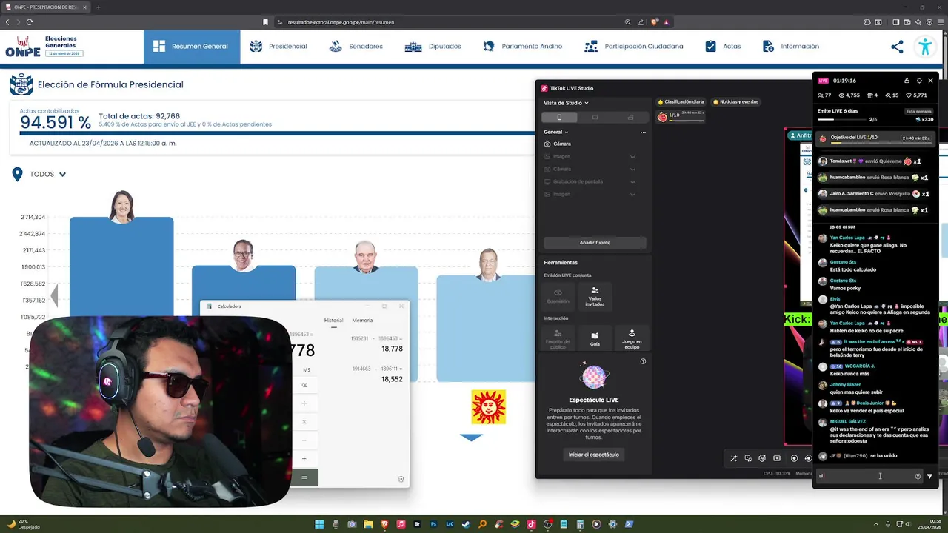The image size is (948, 533).
Task: Open the Actas section
Action: tap(723, 46)
